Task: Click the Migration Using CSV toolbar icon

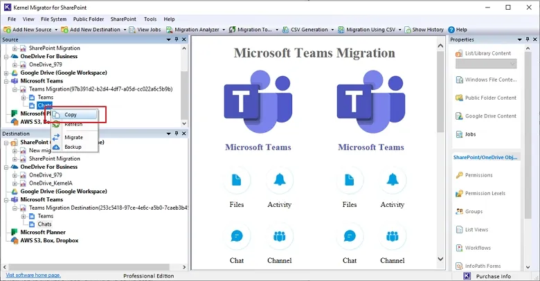Action: point(341,30)
